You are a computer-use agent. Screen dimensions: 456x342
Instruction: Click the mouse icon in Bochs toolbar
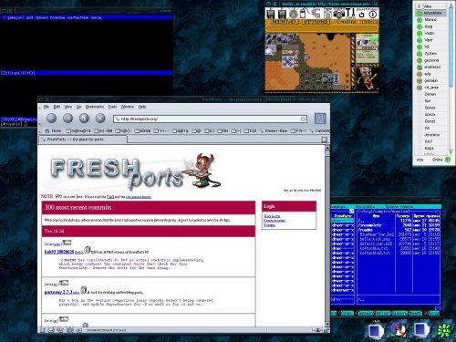click(x=304, y=14)
